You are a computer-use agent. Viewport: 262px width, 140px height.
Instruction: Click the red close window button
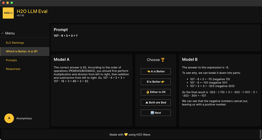click(3, 3)
